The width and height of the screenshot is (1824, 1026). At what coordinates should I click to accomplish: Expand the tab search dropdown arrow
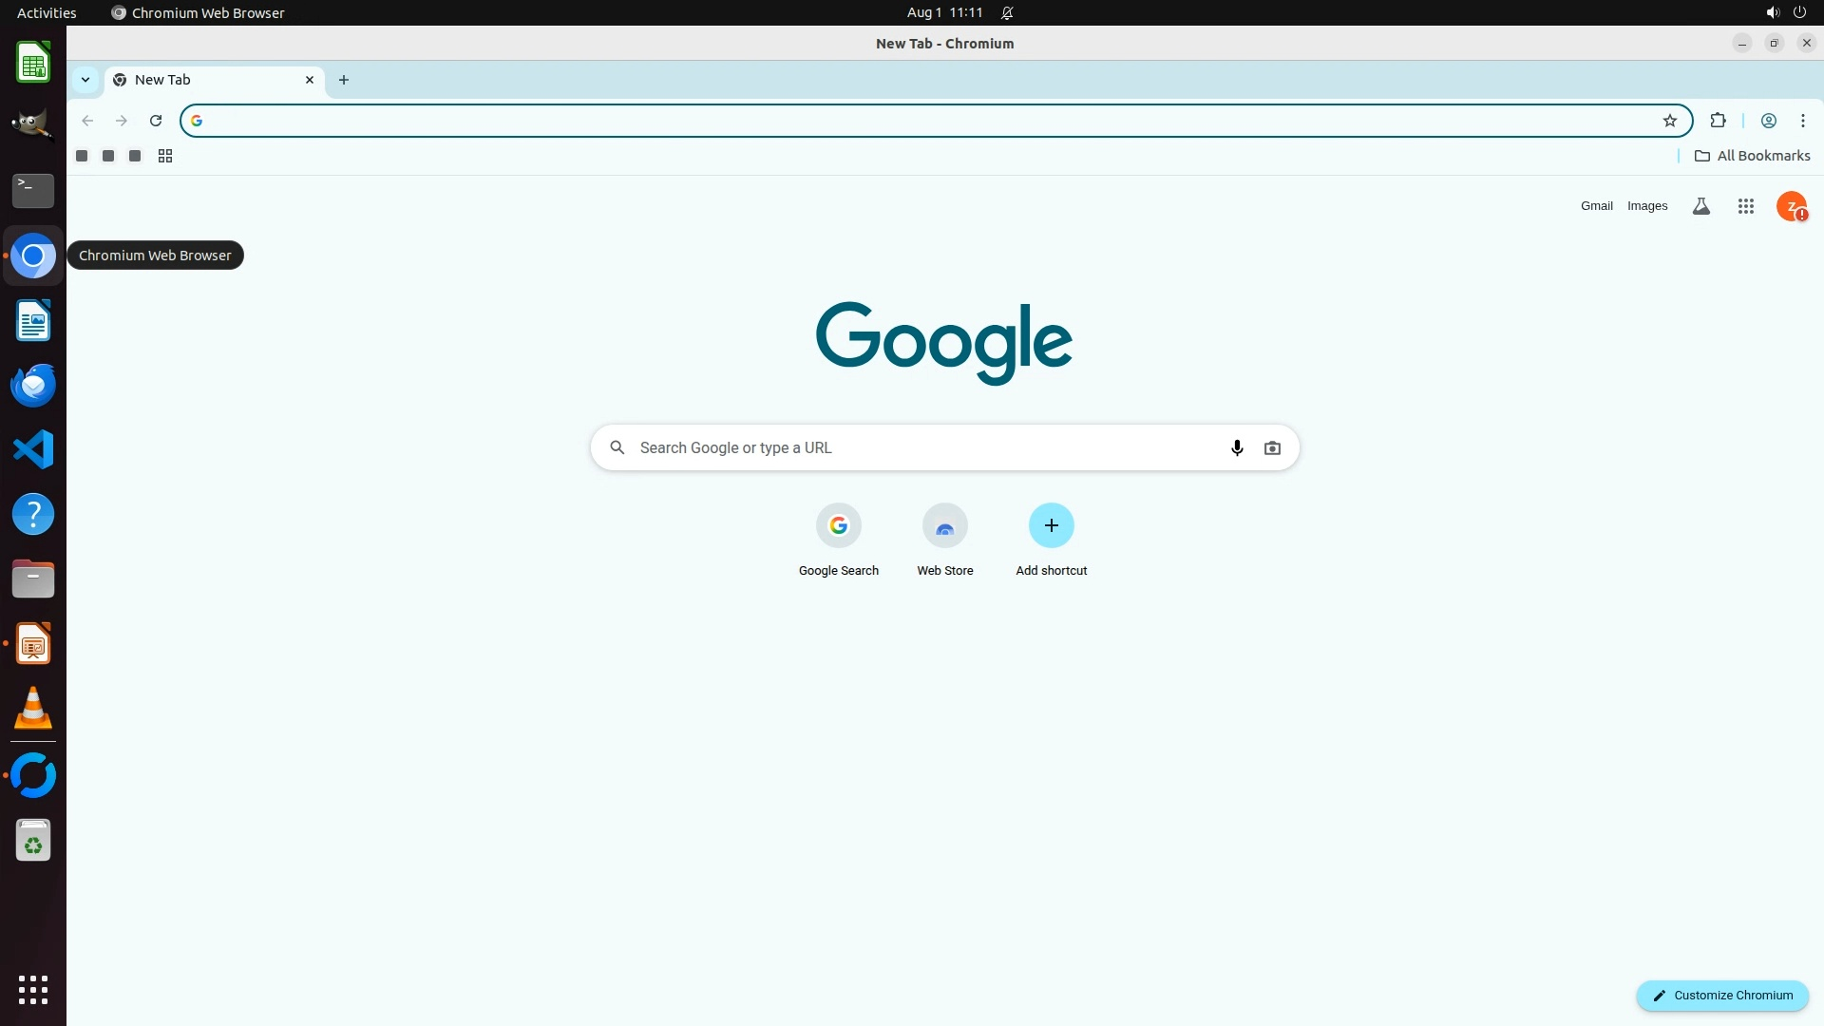click(x=85, y=80)
